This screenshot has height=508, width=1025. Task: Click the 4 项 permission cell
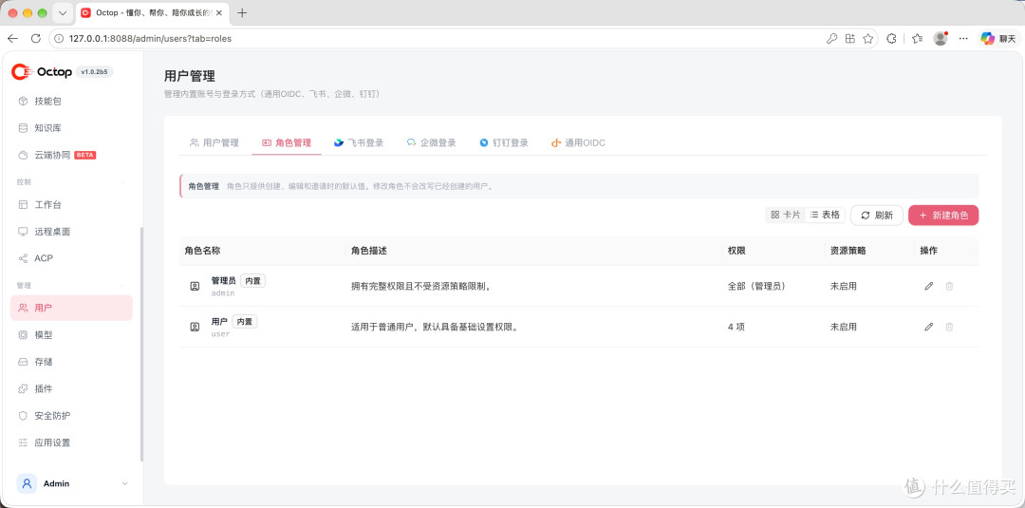(x=736, y=327)
